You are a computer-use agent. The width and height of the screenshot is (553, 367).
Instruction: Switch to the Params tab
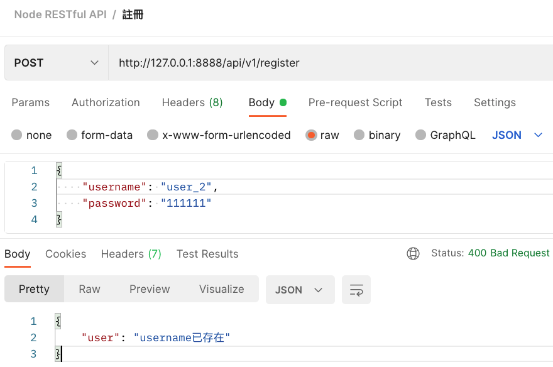(x=31, y=102)
